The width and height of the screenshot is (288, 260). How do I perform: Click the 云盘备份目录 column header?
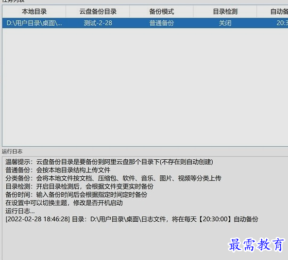coord(98,12)
